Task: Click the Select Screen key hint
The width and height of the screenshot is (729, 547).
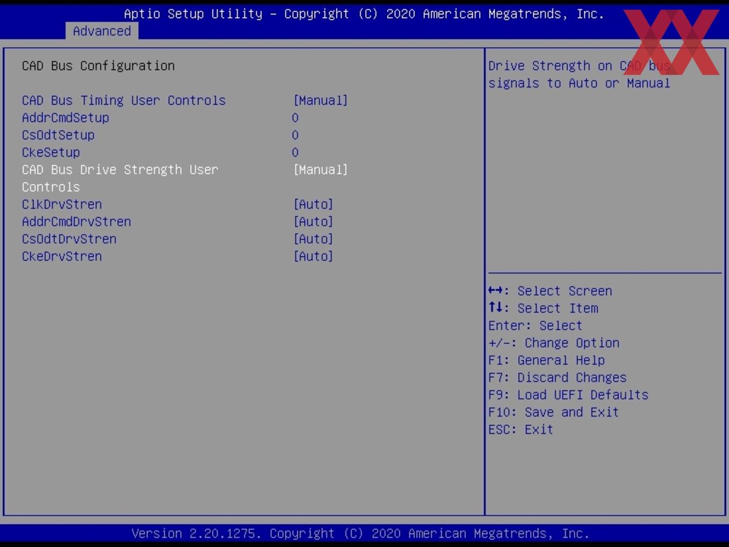Action: 550,291
